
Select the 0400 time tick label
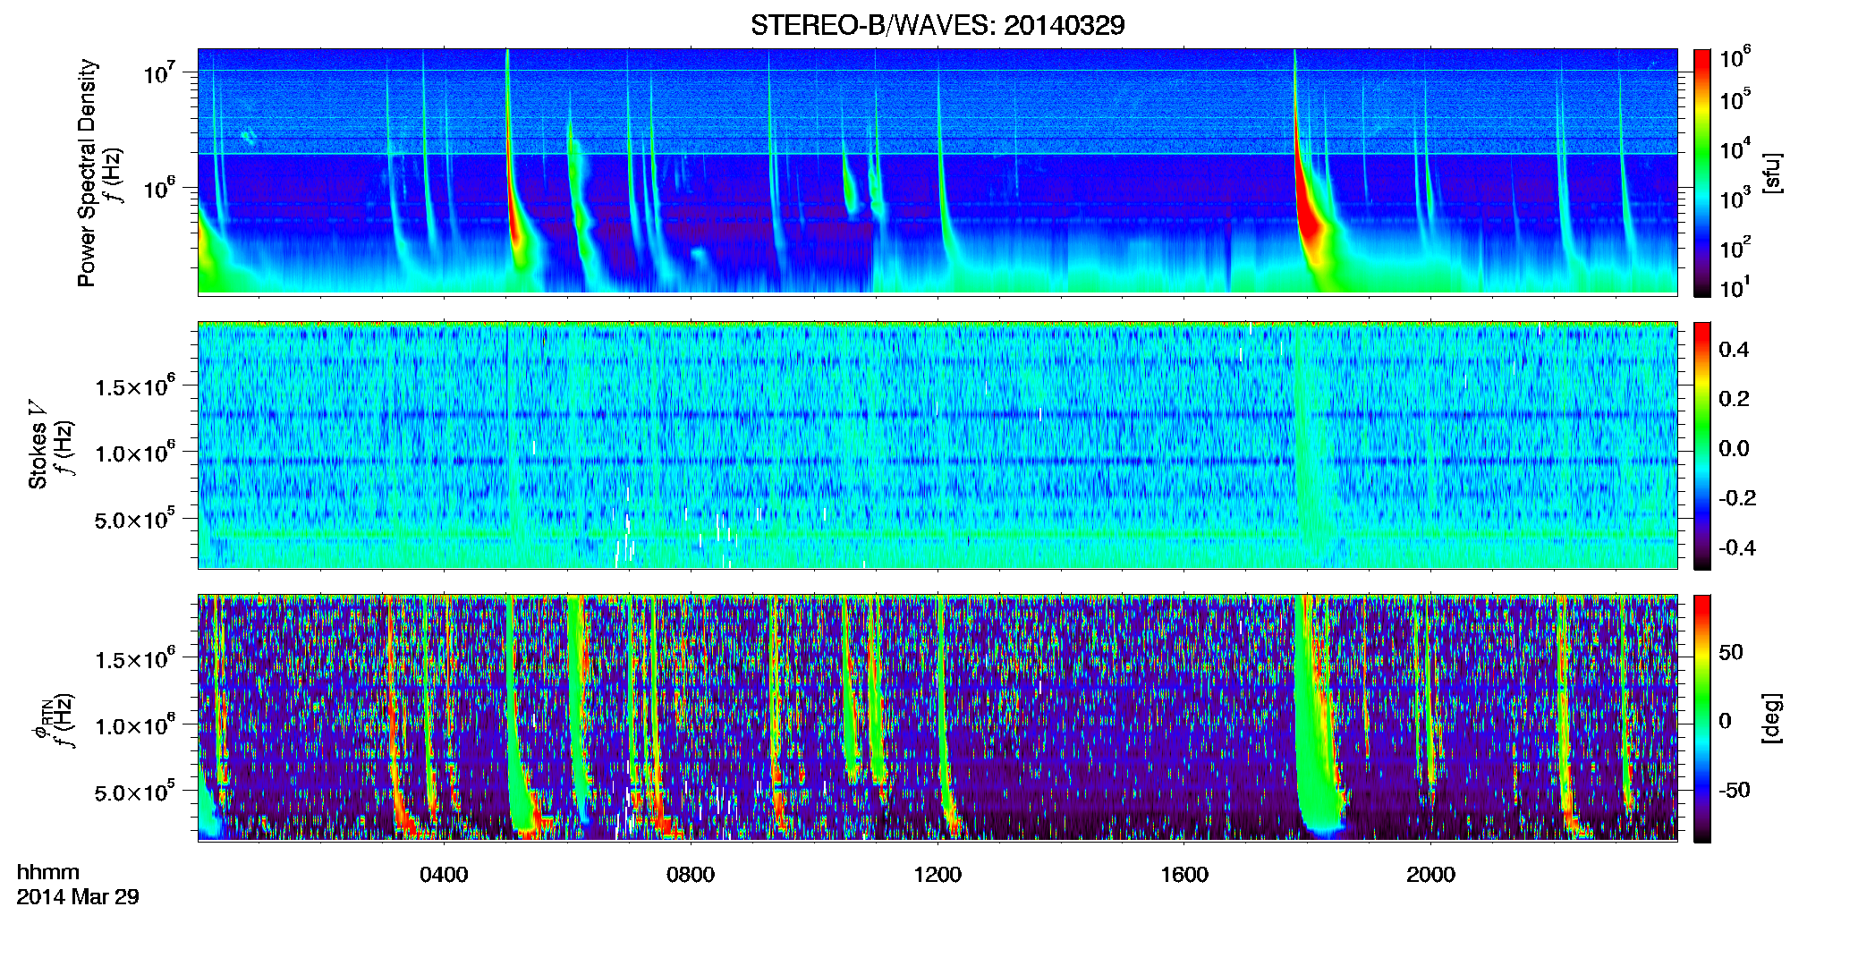tap(444, 874)
